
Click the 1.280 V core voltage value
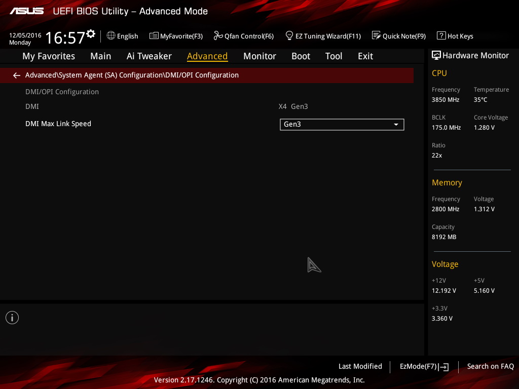click(x=484, y=127)
